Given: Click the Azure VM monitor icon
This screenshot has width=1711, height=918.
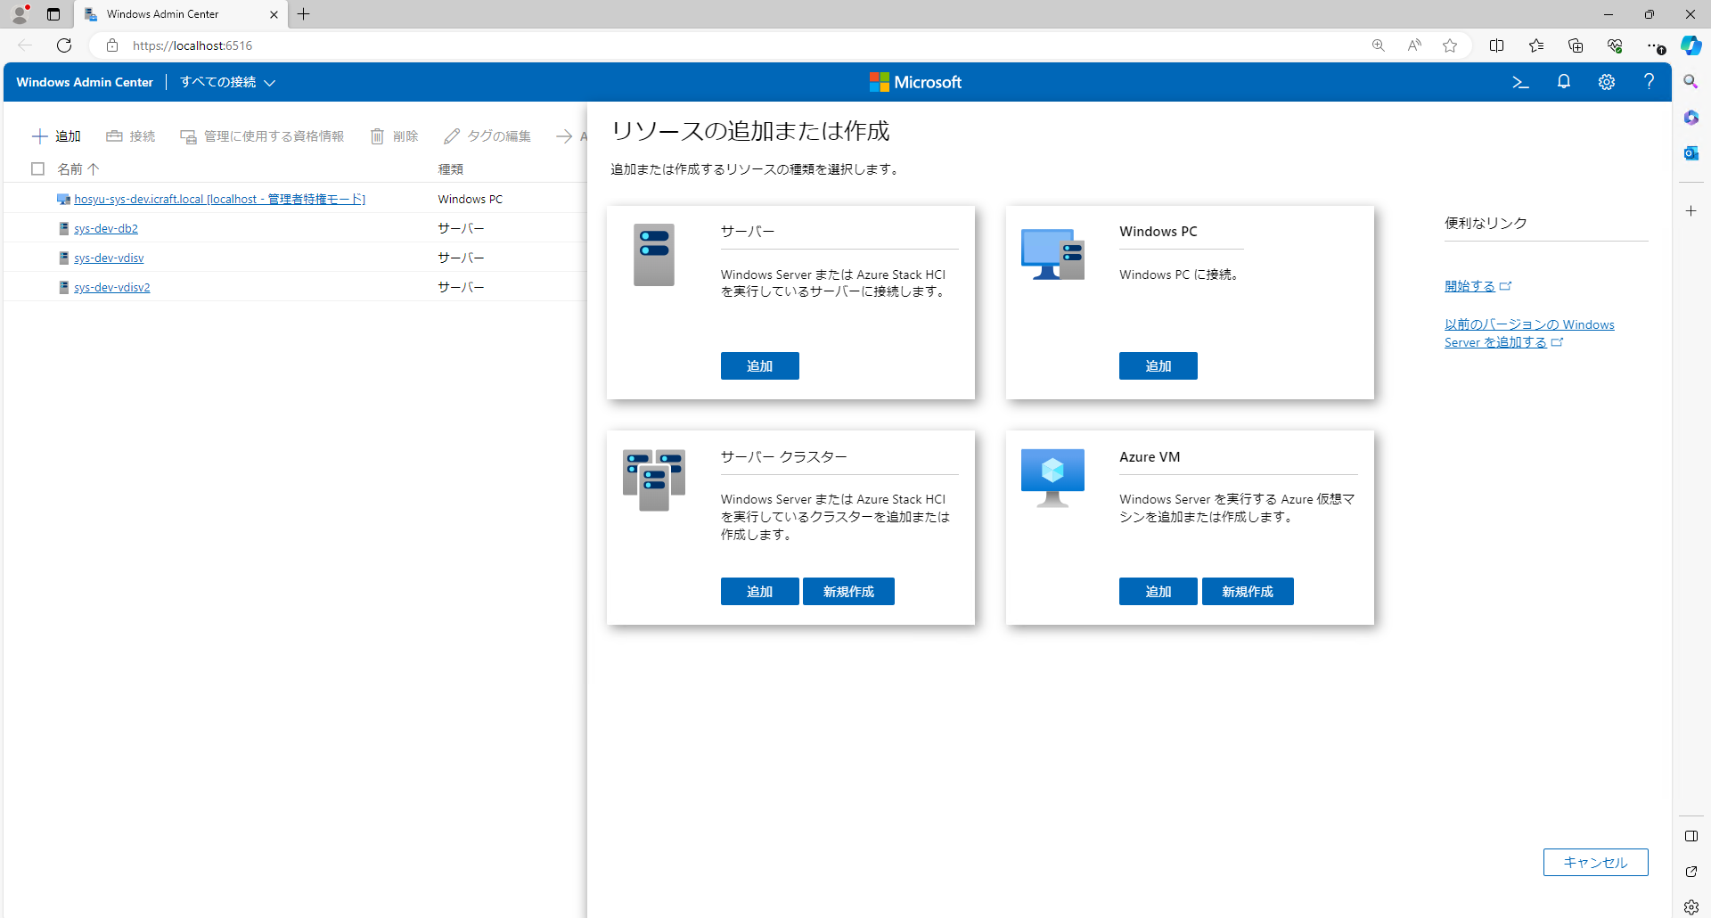Looking at the screenshot, I should click(1052, 478).
